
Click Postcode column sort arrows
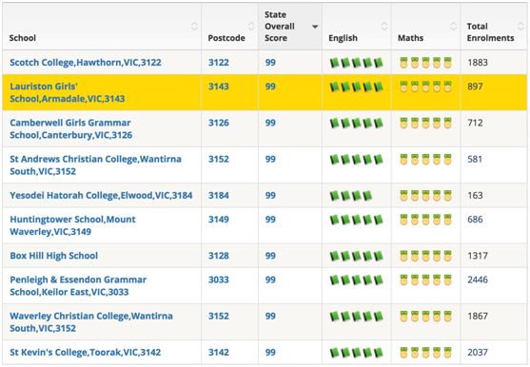click(251, 26)
